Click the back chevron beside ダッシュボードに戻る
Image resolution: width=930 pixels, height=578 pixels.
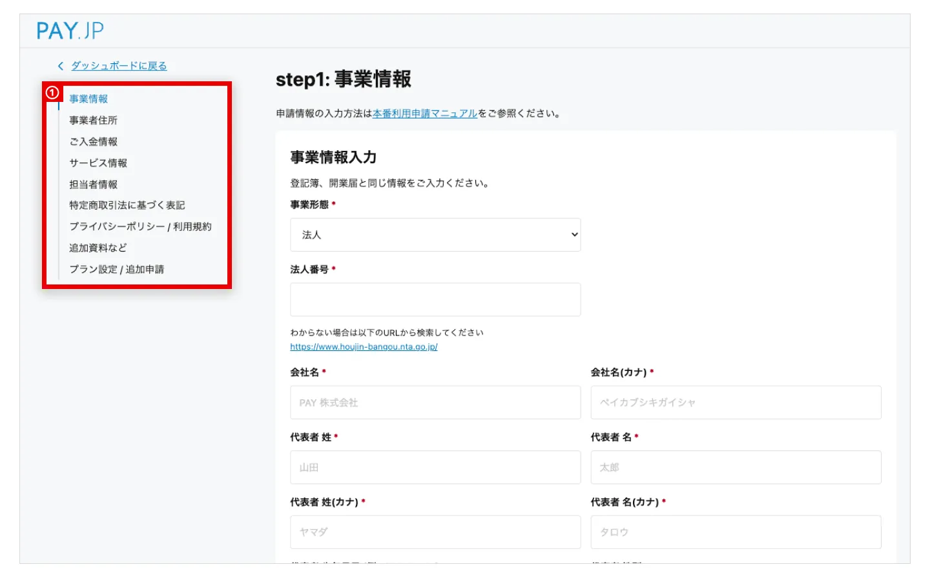pos(61,66)
